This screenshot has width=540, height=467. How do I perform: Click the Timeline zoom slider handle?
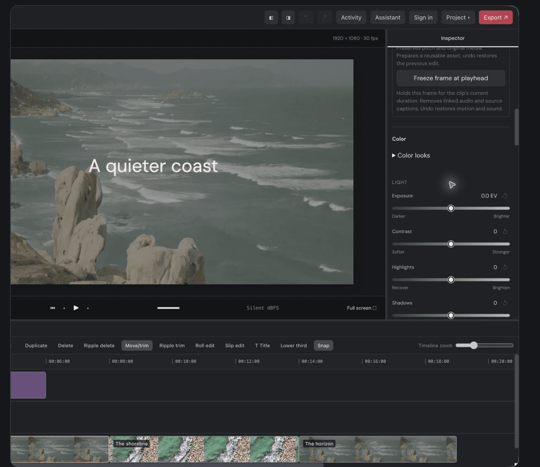pyautogui.click(x=473, y=345)
